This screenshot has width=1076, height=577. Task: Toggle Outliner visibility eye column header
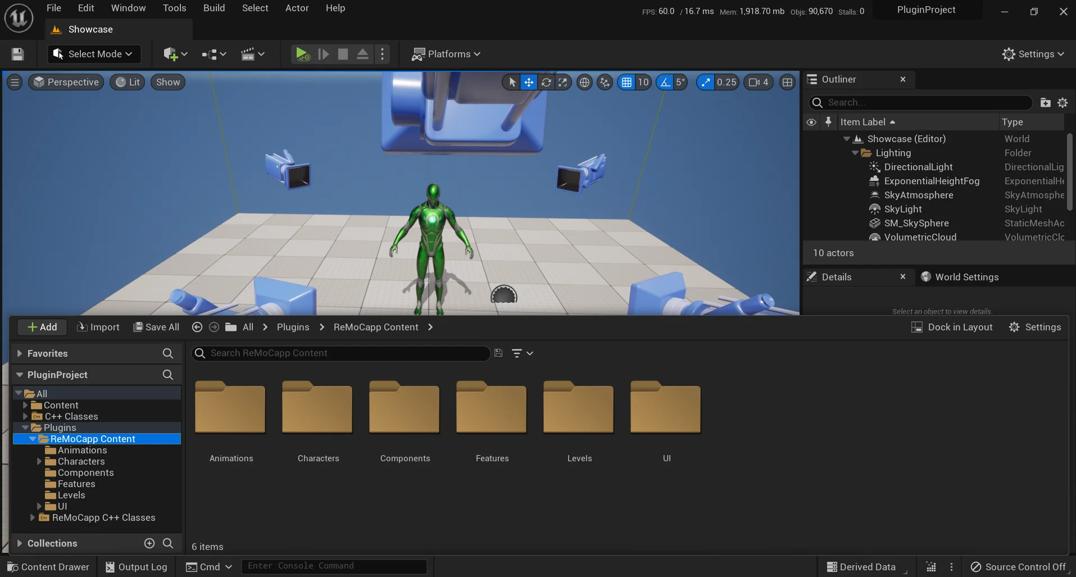811,122
